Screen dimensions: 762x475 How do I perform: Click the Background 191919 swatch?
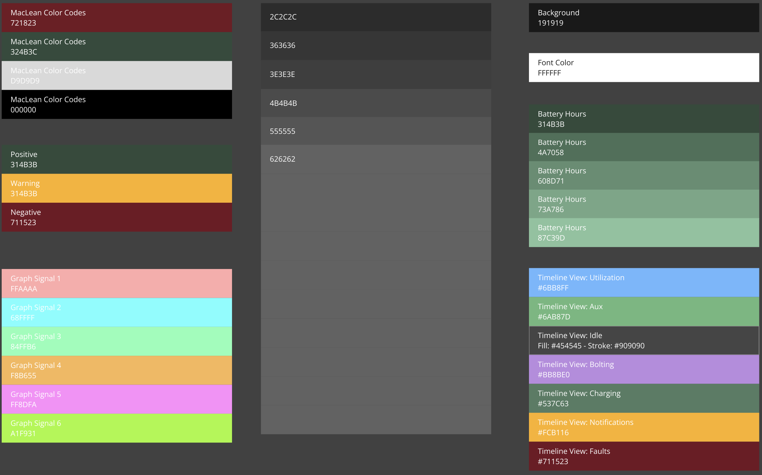pyautogui.click(x=643, y=18)
